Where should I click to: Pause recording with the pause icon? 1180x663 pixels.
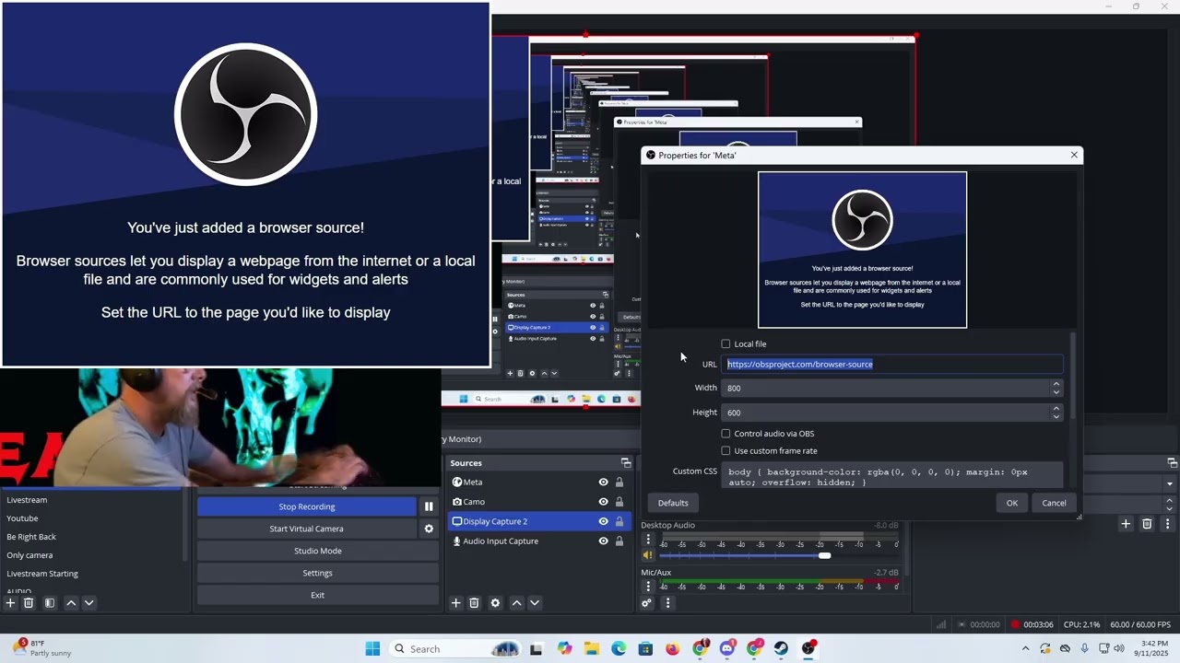[x=429, y=506]
